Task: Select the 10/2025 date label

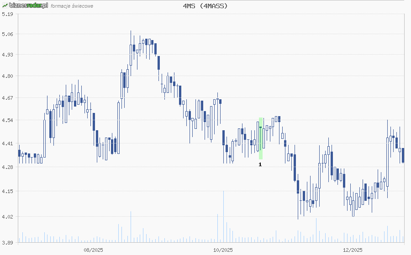Action: 223,250
